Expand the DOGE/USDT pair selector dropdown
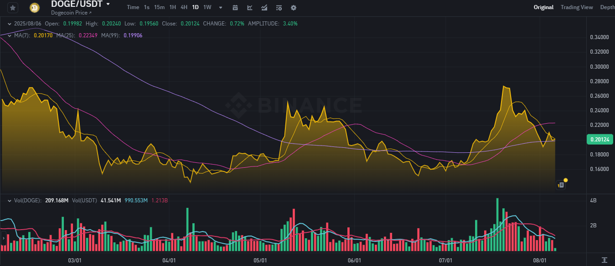Image resolution: width=615 pixels, height=266 pixels. 108,4
